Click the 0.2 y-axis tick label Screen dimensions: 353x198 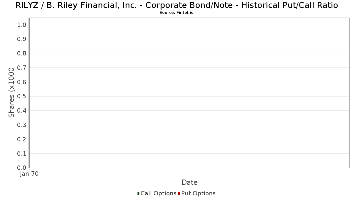[x=22, y=139]
